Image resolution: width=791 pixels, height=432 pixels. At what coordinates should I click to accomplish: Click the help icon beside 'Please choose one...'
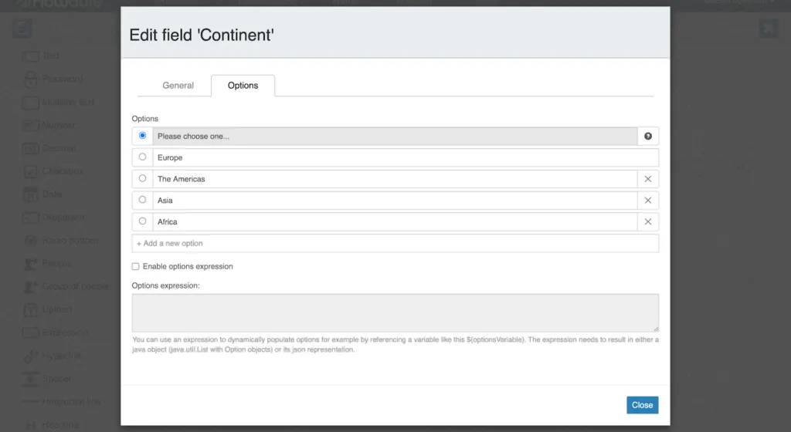point(648,136)
